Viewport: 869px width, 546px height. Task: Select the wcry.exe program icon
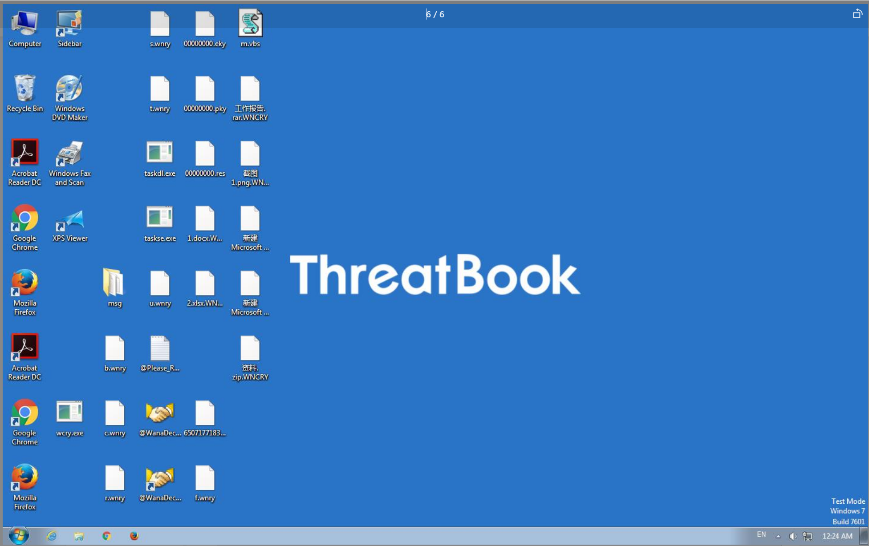click(x=69, y=418)
